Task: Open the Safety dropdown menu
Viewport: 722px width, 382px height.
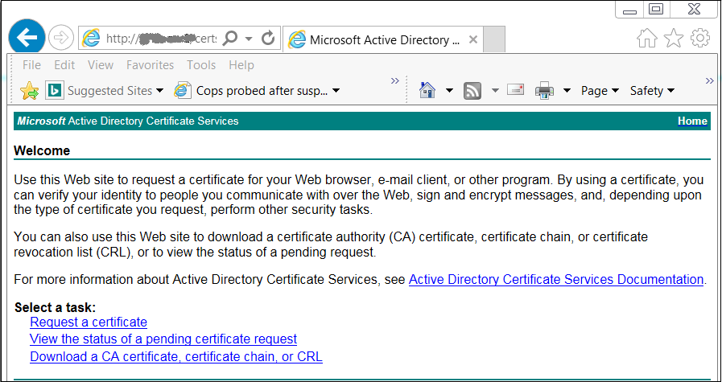Action: click(x=652, y=91)
